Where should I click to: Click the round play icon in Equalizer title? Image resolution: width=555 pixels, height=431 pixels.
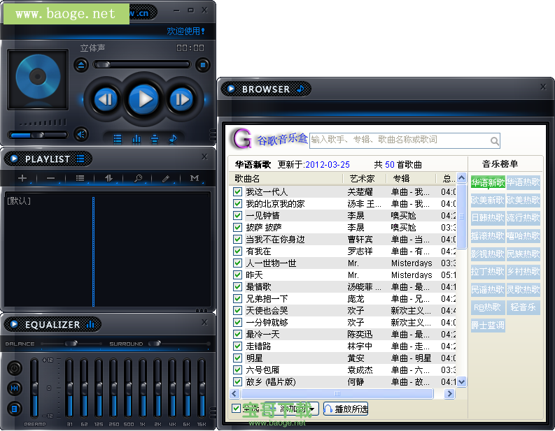(x=14, y=324)
